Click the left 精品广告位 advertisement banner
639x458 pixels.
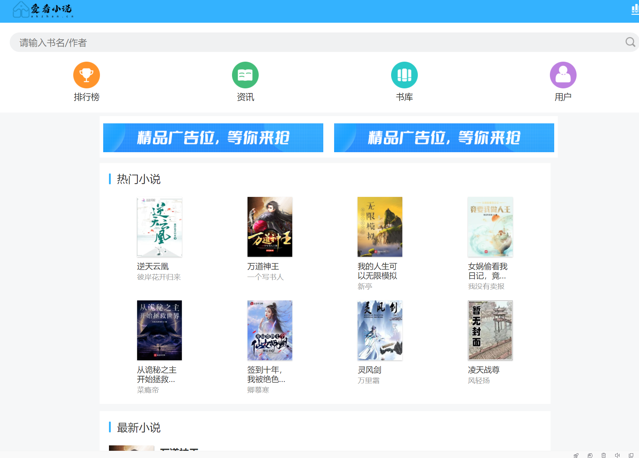[x=213, y=138]
